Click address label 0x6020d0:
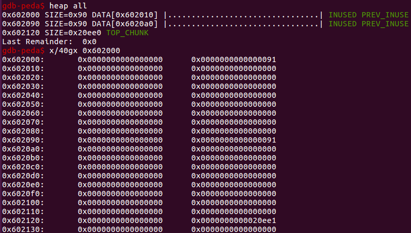The height and width of the screenshot is (233, 411). tap(23, 176)
